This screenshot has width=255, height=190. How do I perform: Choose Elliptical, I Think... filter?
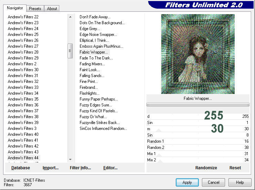94,40
